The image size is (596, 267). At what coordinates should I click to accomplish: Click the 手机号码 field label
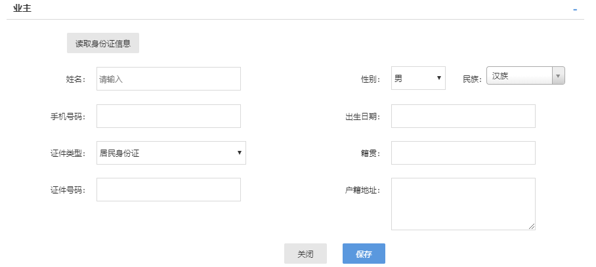click(68, 116)
